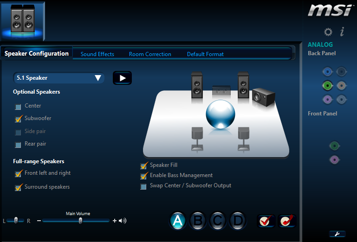This screenshot has height=242, width=357.
Task: Click the purple front panel jack
Action: [334, 160]
